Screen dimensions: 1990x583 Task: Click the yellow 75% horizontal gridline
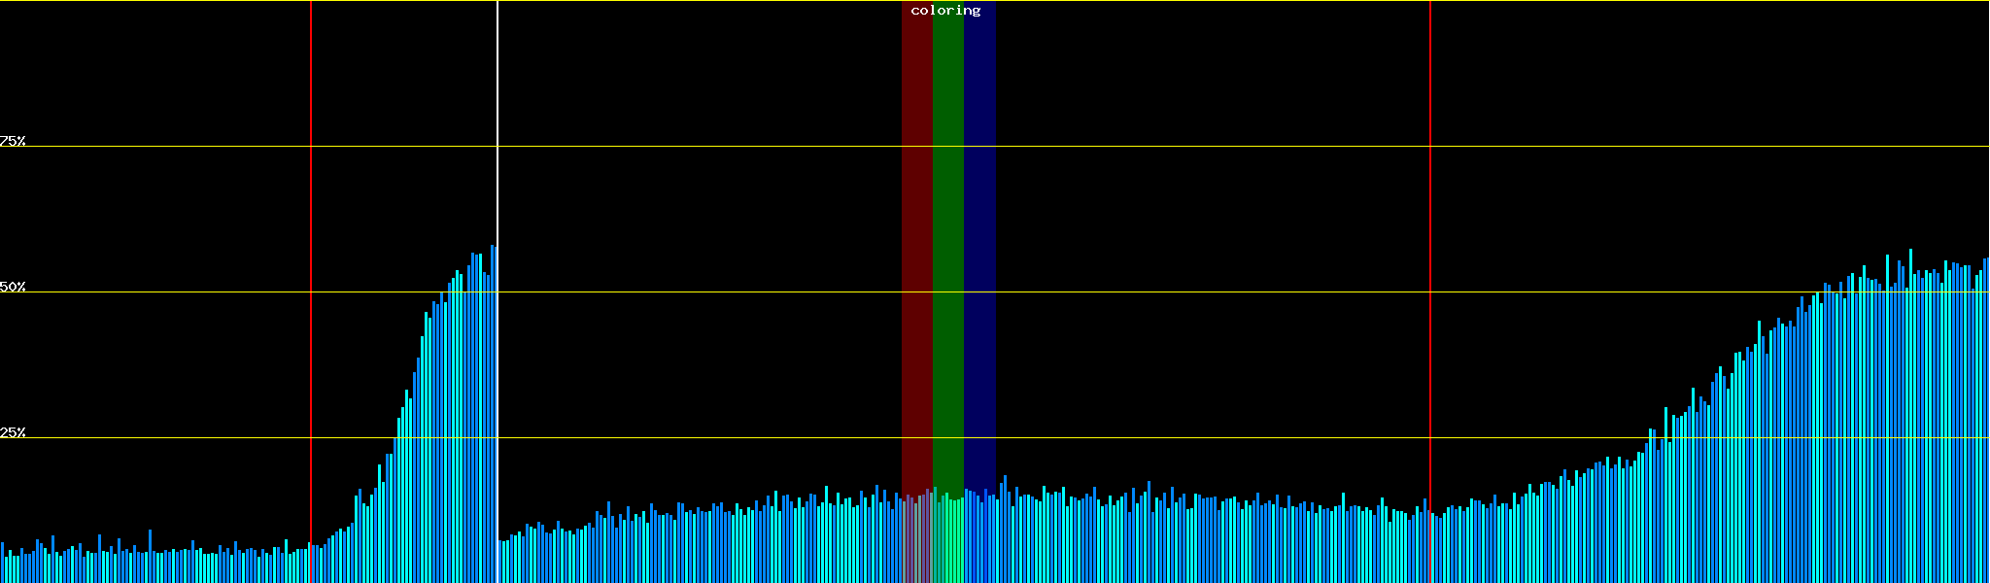pyautogui.click(x=1166, y=147)
